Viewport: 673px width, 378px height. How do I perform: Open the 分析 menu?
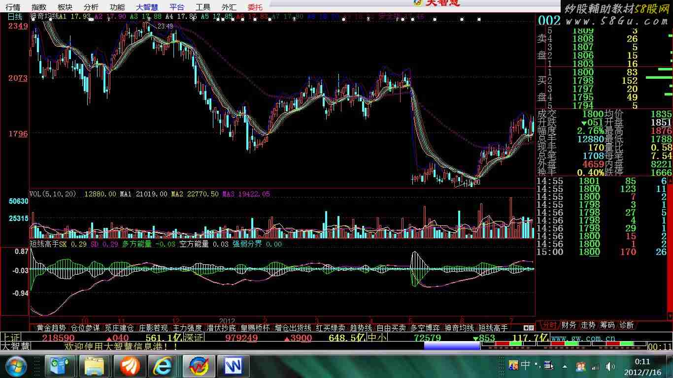[91, 7]
